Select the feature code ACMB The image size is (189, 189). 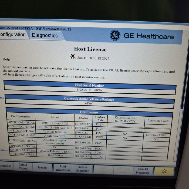tap(99, 153)
